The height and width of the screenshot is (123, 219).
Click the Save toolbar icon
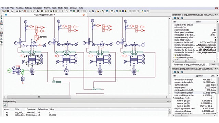coord(8,11)
